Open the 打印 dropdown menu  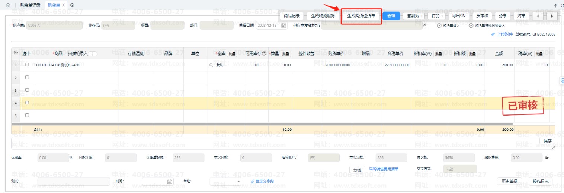tap(436, 16)
